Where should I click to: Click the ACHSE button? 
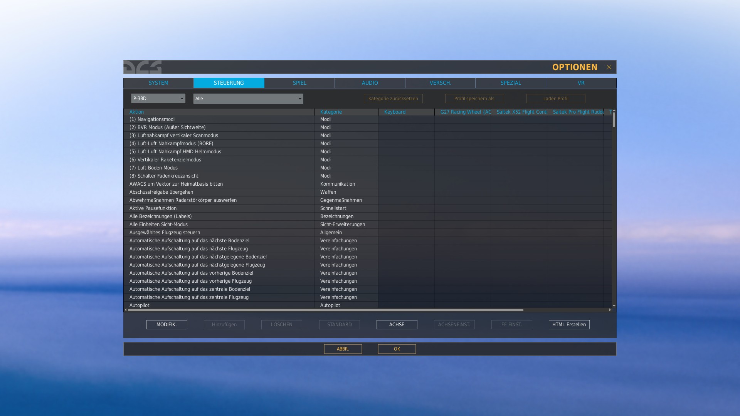[397, 325]
